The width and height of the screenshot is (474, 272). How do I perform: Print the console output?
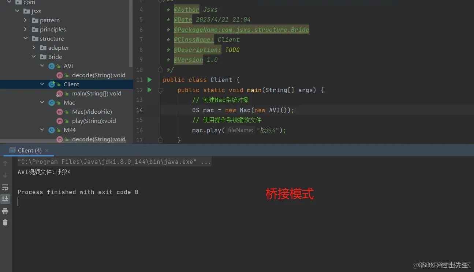click(5, 211)
